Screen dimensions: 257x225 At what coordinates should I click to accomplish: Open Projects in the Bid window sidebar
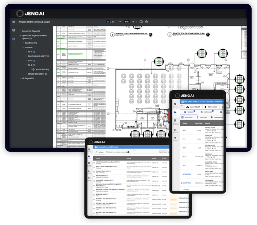pyautogui.click(x=175, y=113)
